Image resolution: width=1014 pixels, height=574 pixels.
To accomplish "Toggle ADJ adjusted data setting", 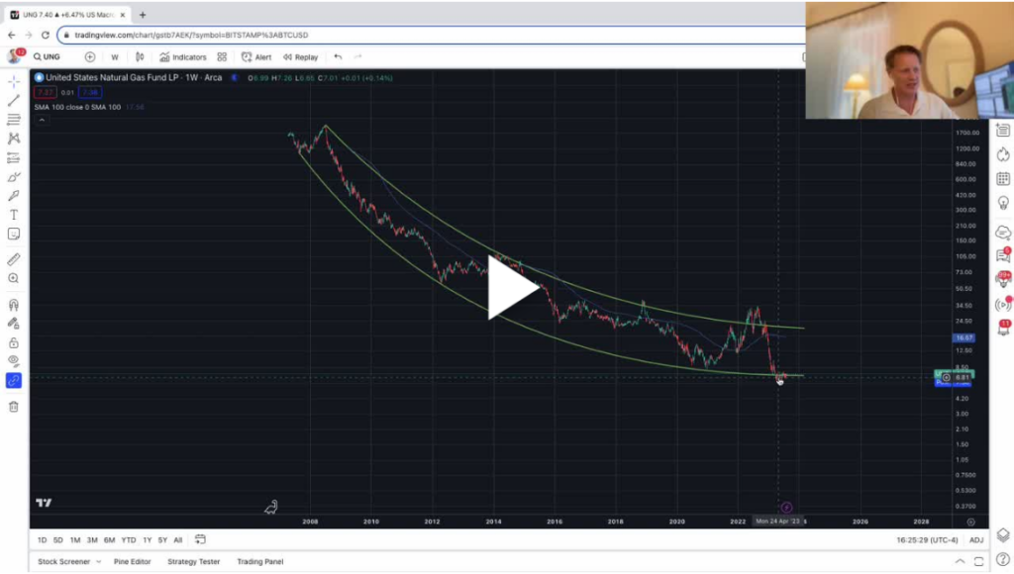I will 975,539.
